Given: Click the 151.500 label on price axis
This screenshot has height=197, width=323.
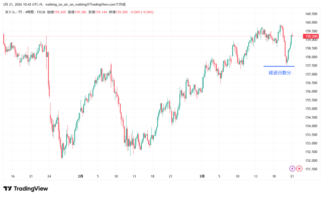Looking at the screenshot, I should (311, 169).
